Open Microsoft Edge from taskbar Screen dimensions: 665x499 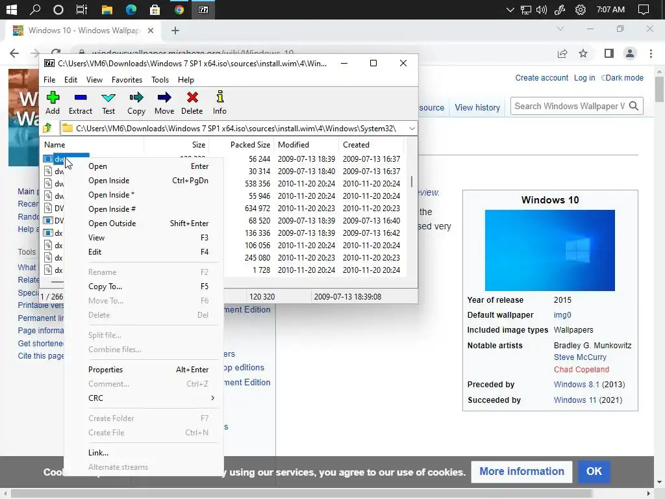click(x=131, y=10)
